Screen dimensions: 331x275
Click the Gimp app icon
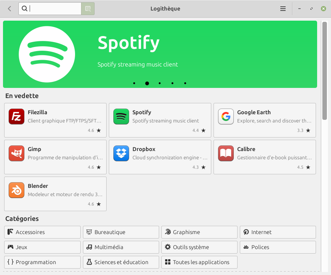click(17, 153)
